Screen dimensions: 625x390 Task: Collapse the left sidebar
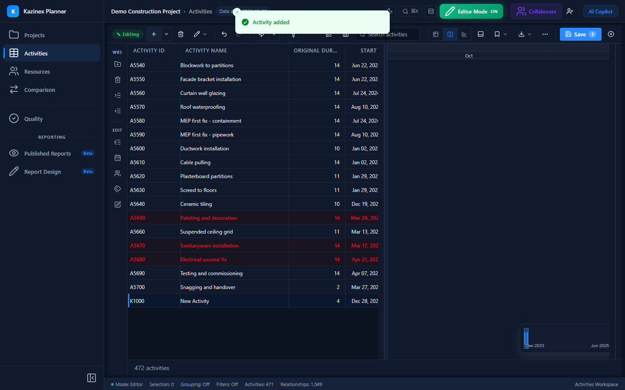point(92,378)
